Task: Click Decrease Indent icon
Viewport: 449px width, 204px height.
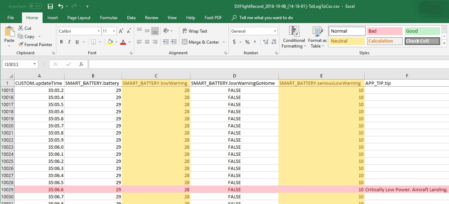Action: pyautogui.click(x=166, y=42)
